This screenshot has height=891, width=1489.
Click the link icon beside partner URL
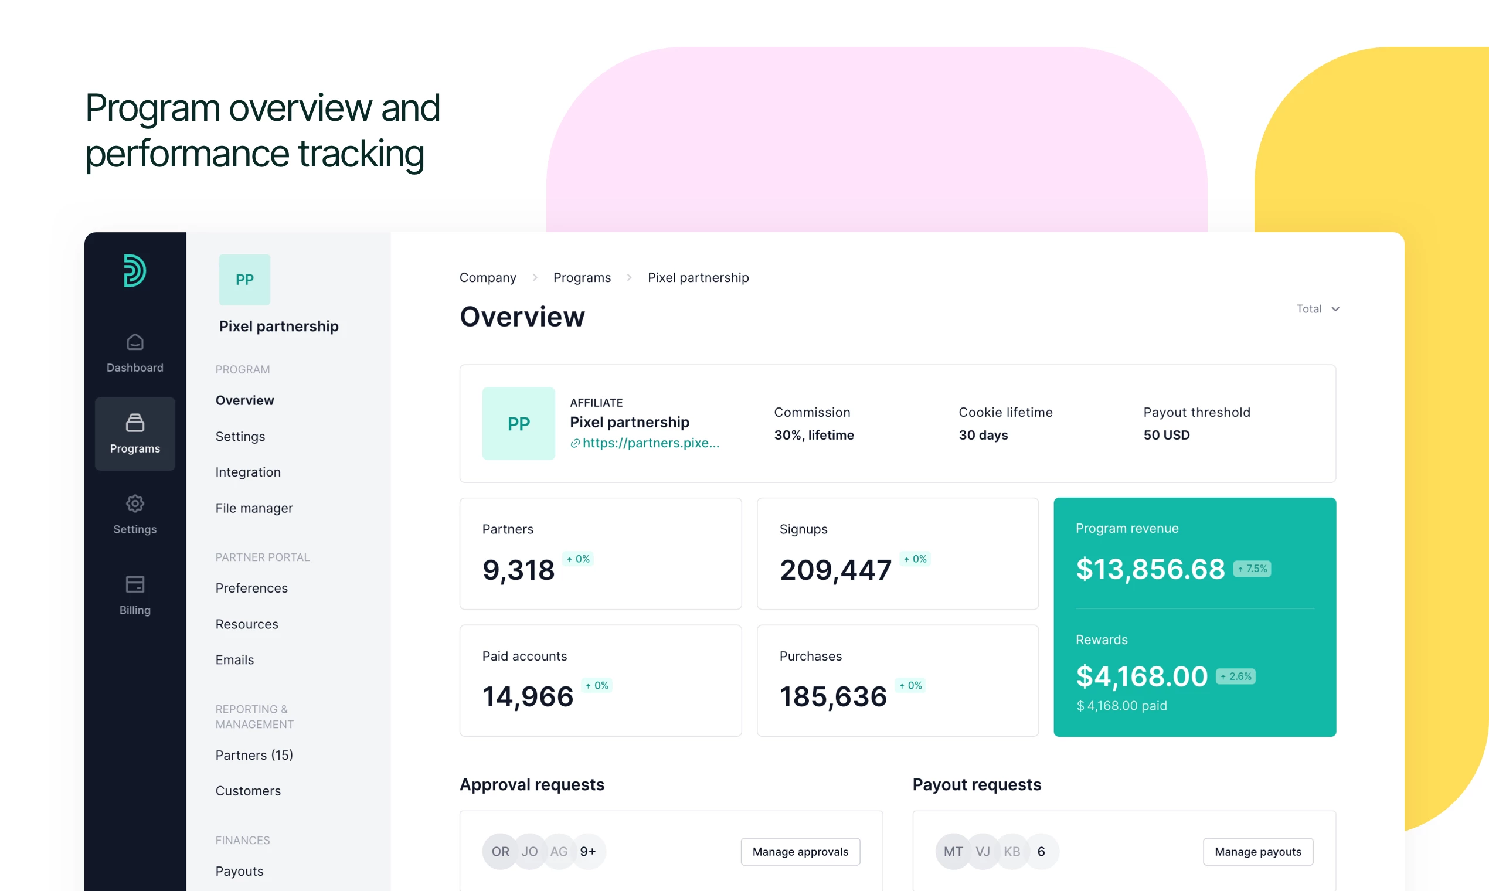[x=575, y=444]
